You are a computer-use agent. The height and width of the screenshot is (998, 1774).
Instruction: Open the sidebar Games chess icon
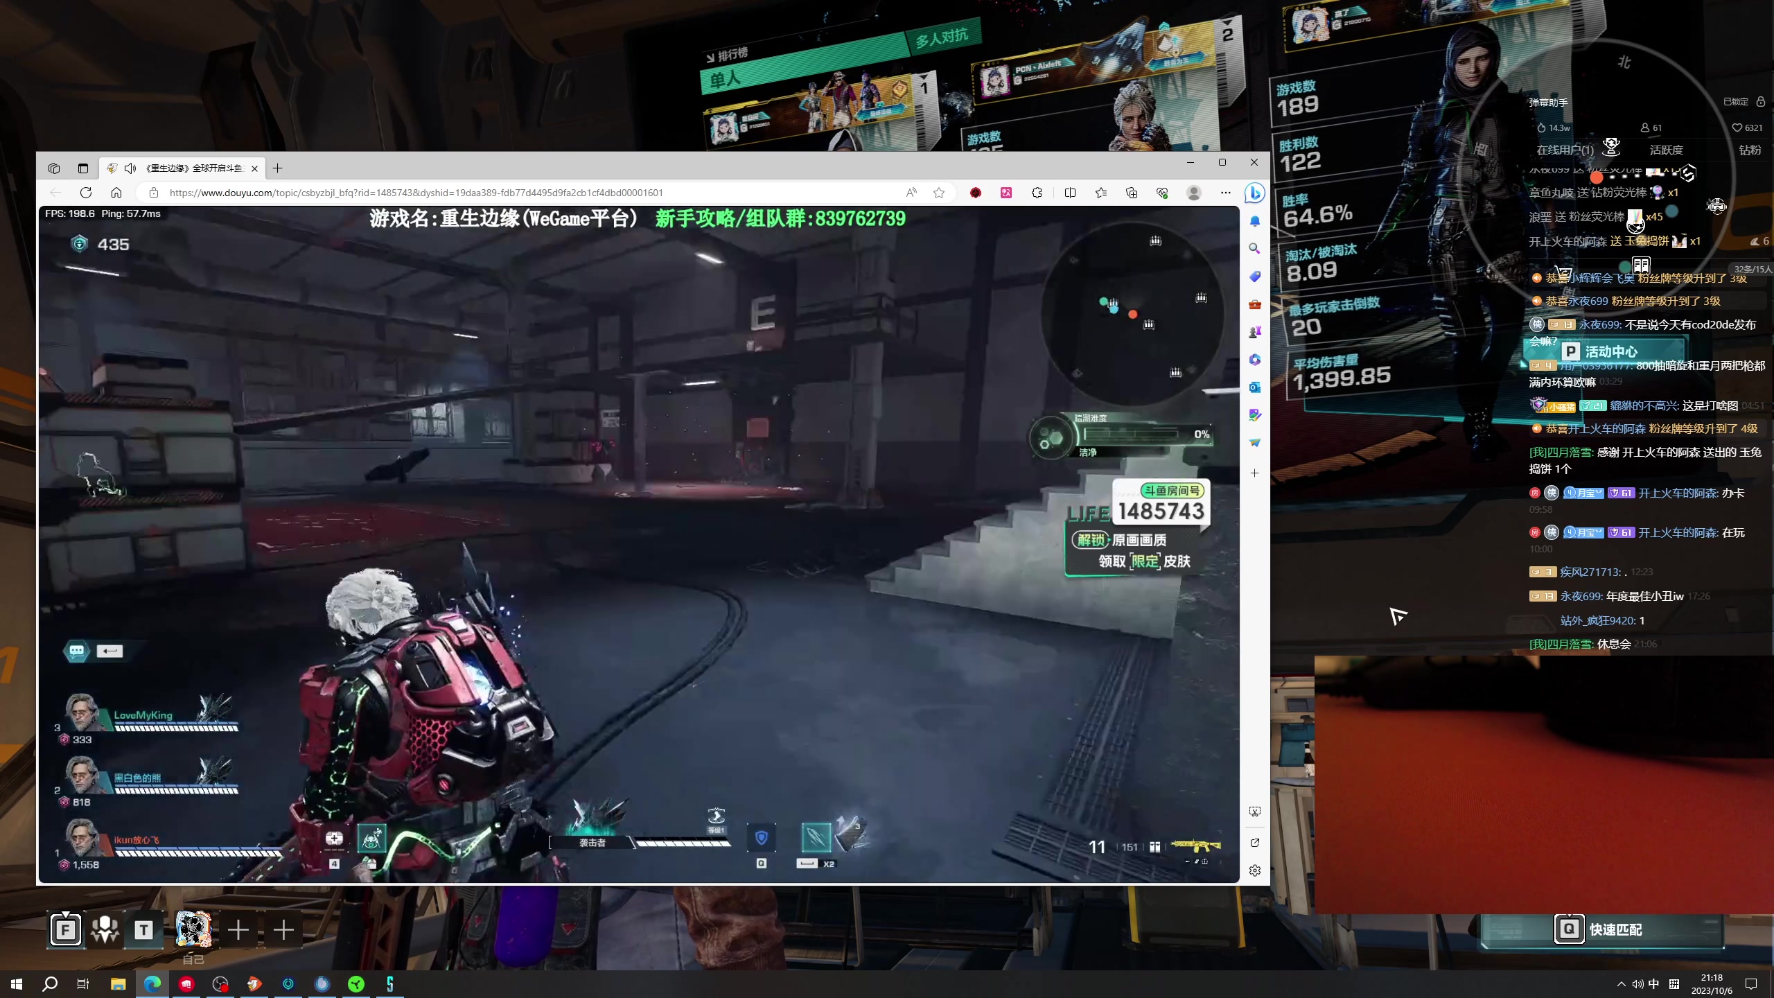(1254, 332)
